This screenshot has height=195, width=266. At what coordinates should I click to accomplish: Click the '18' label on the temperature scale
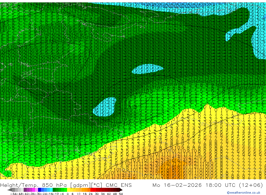point(85,194)
